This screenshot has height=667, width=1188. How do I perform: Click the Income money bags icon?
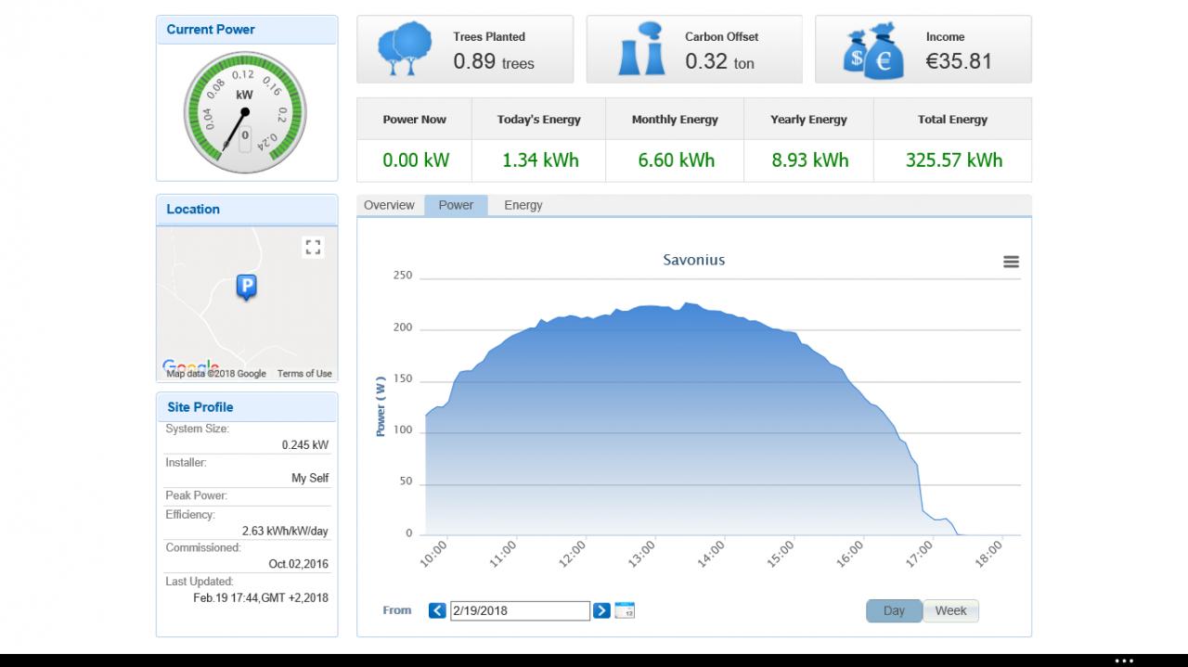(872, 53)
